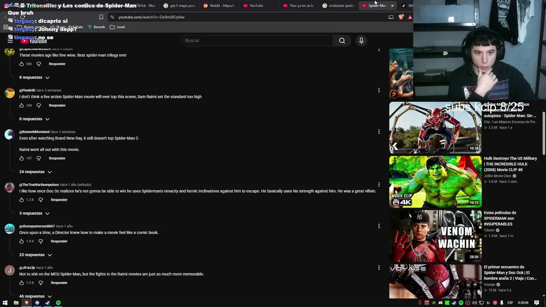This screenshot has height=307, width=546.
Task: Open the YouTube hamburger guide menu
Action: click(10, 41)
